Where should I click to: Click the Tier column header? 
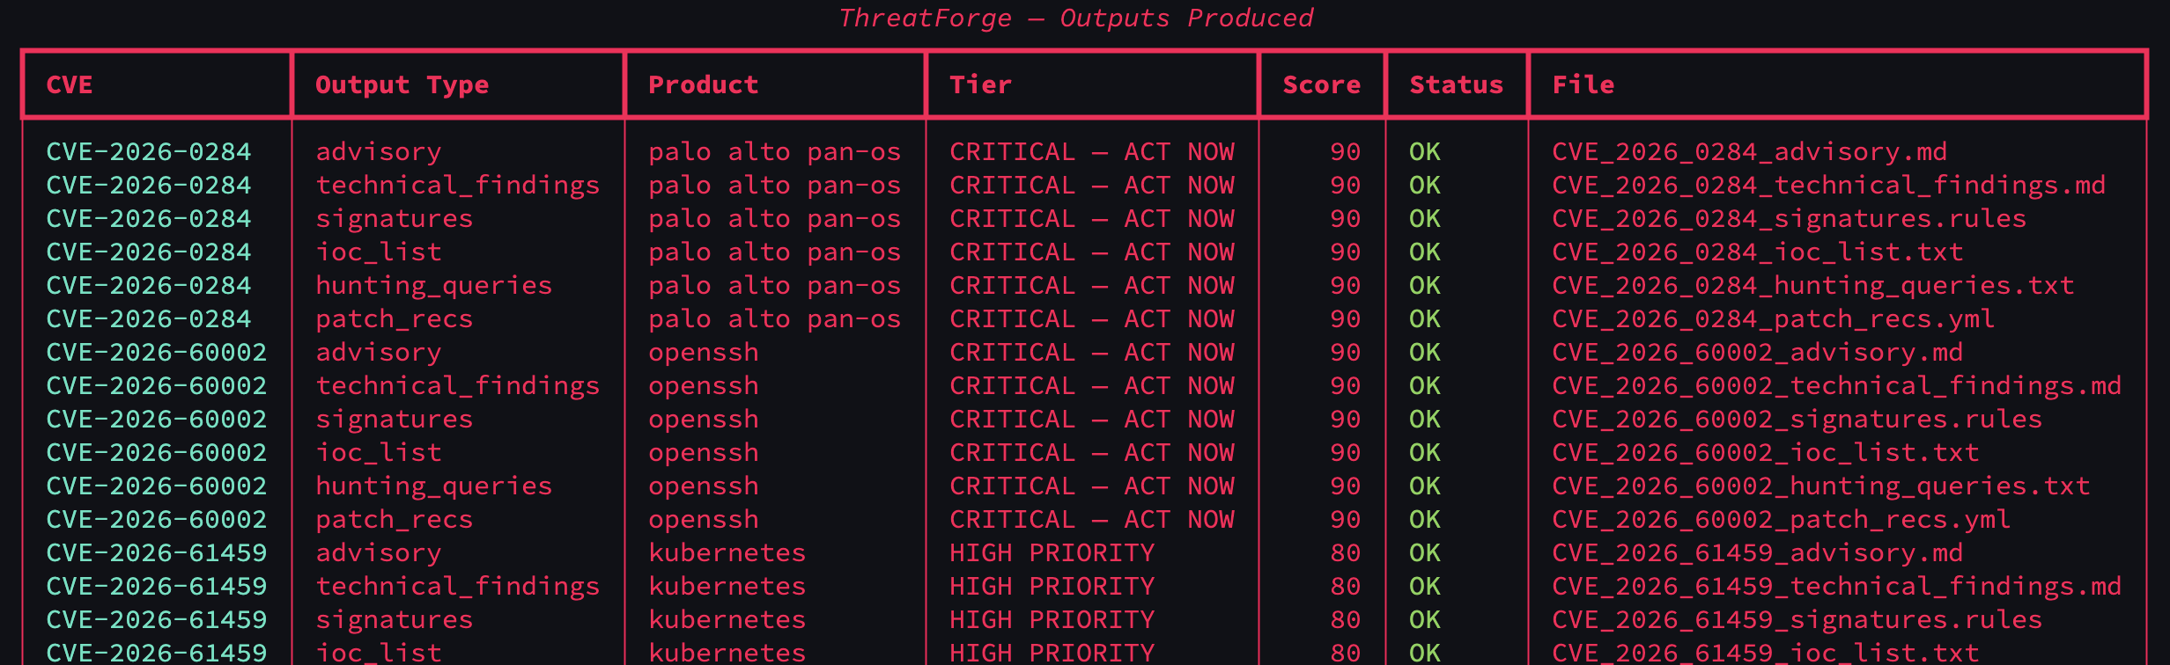coord(980,85)
